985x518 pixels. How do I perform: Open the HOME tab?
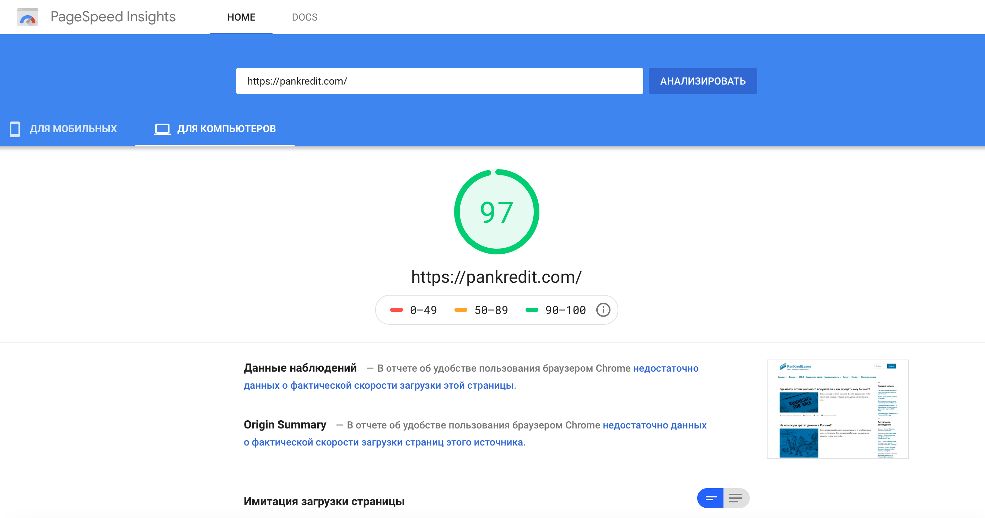[x=241, y=17]
